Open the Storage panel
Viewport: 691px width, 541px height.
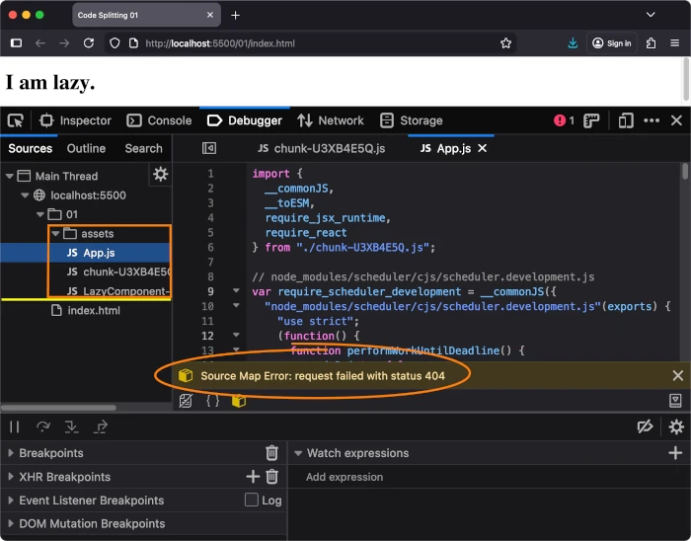point(412,120)
